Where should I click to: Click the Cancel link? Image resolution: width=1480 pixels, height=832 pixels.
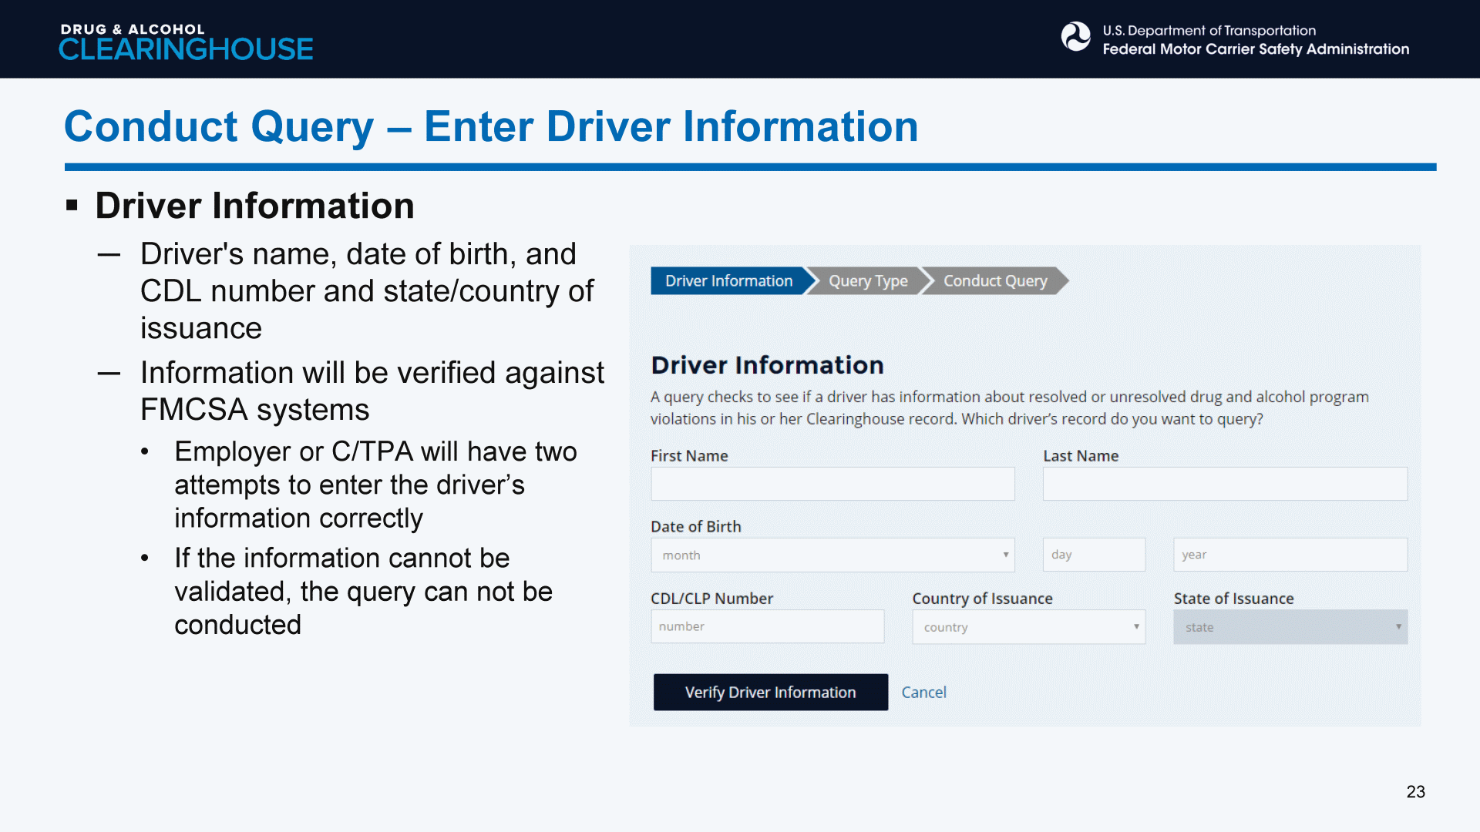pyautogui.click(x=923, y=692)
